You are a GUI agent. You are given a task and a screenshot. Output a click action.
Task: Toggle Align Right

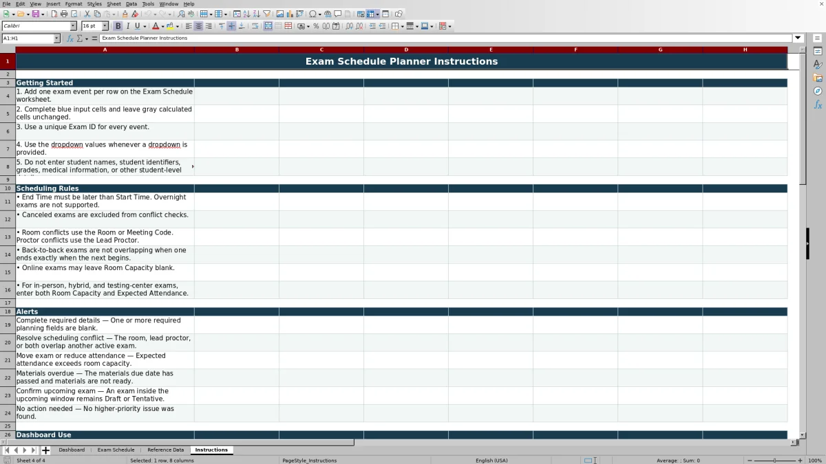coord(209,26)
